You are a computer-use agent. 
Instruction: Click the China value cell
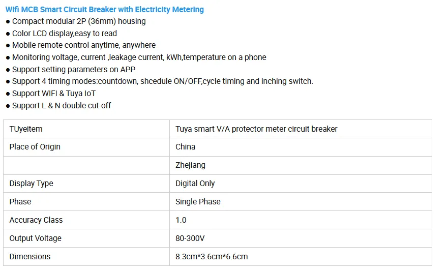[x=186, y=147]
